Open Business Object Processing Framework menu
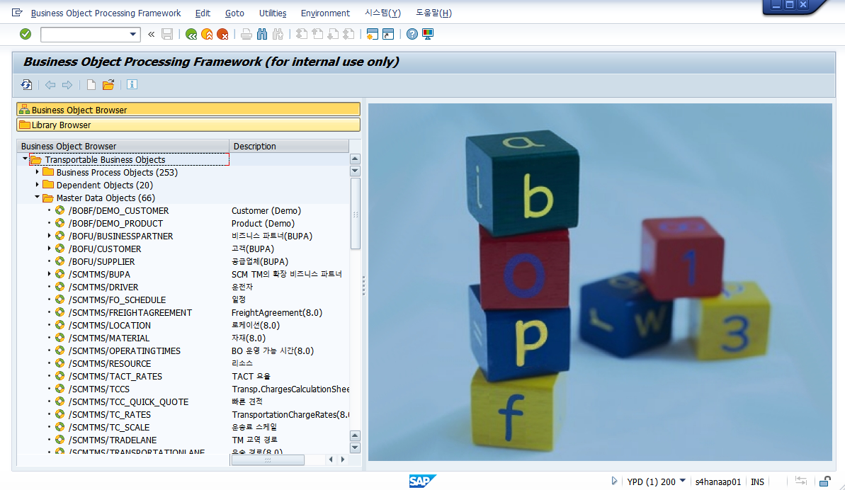The height and width of the screenshot is (490, 845). point(106,13)
